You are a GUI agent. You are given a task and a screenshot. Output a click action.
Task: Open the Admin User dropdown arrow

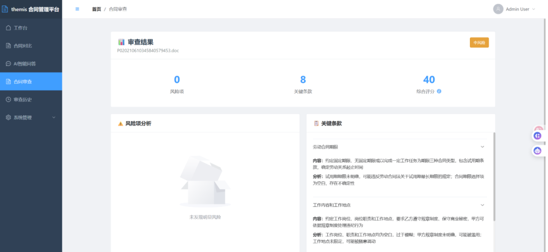click(x=533, y=10)
